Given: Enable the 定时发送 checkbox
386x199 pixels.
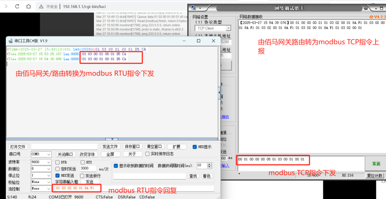Looking at the screenshot, I should click(58, 168).
